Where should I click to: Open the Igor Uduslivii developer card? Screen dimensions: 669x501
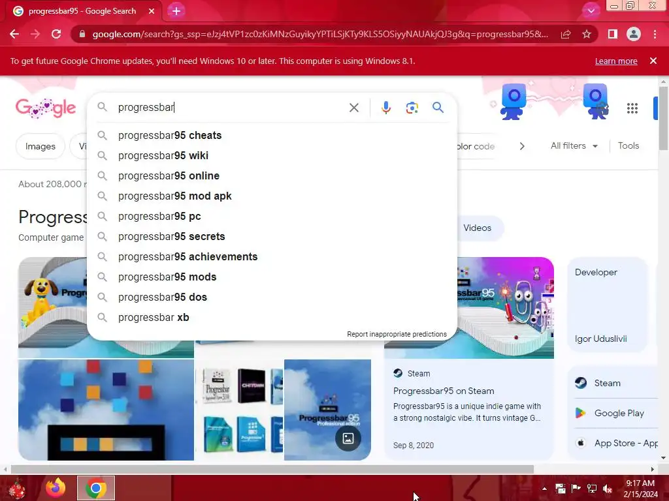point(607,305)
